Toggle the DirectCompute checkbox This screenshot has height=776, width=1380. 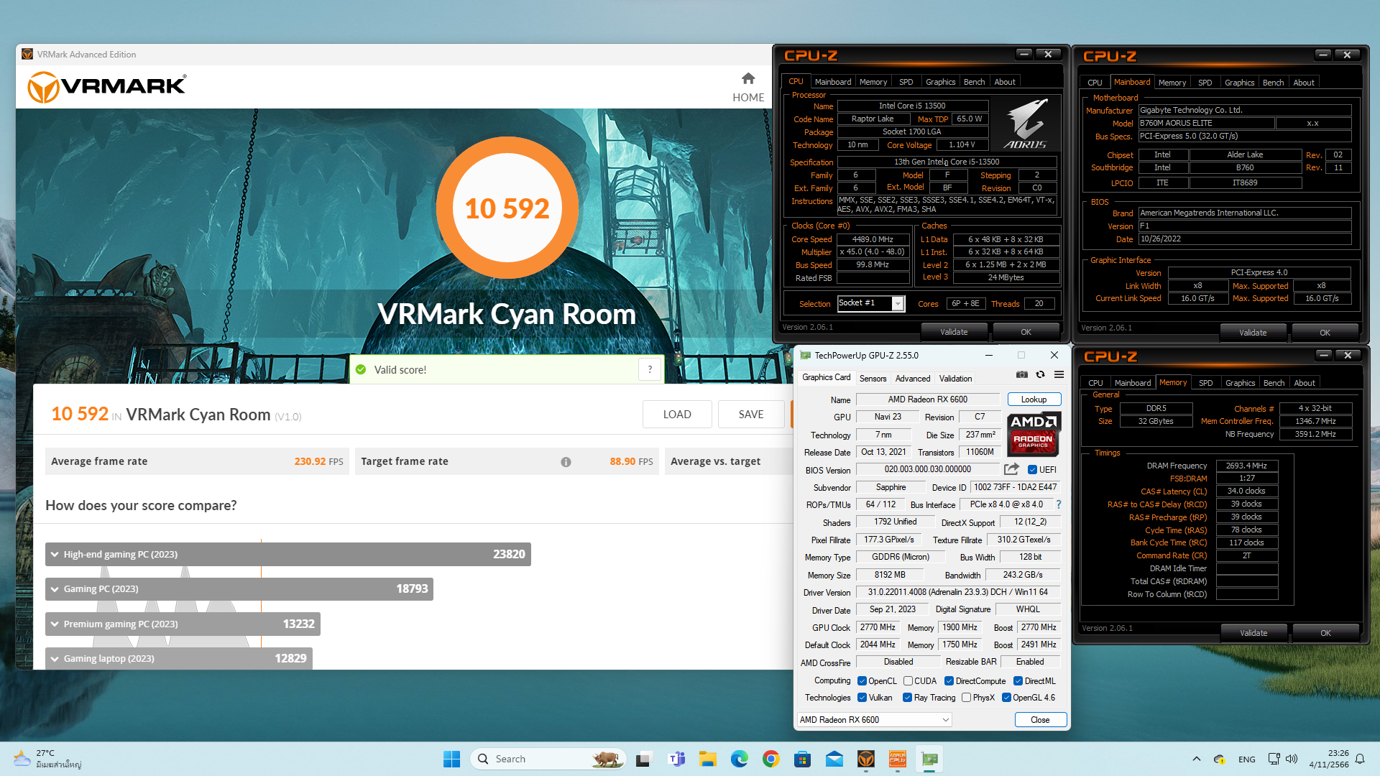tap(949, 681)
